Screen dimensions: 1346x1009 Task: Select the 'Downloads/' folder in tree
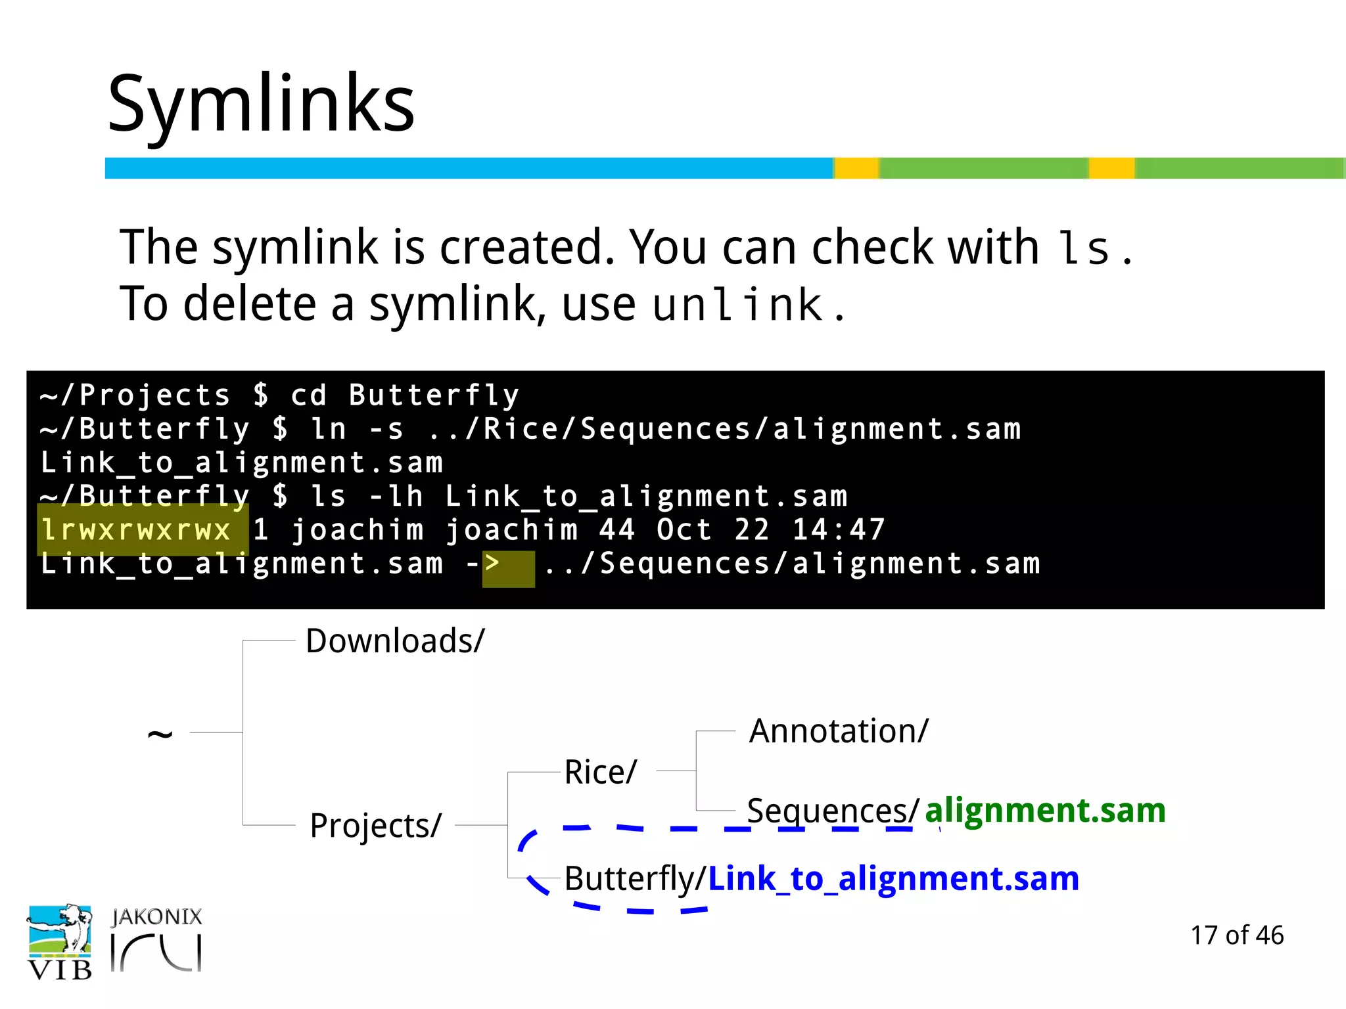tap(395, 640)
